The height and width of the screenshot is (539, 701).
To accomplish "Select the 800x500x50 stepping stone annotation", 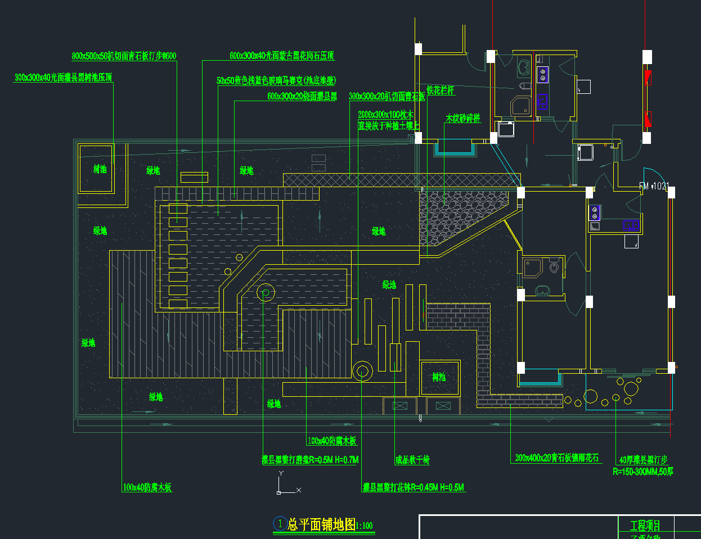I will [x=124, y=56].
